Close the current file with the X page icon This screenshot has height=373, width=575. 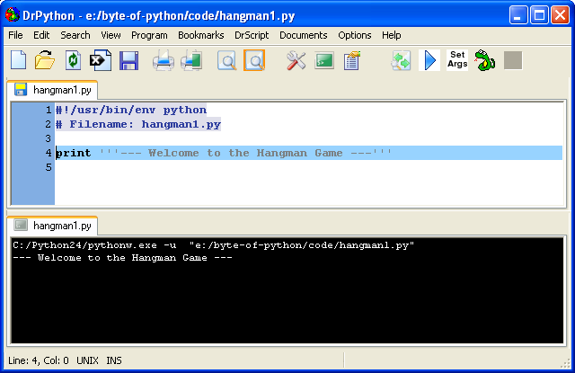click(x=101, y=60)
